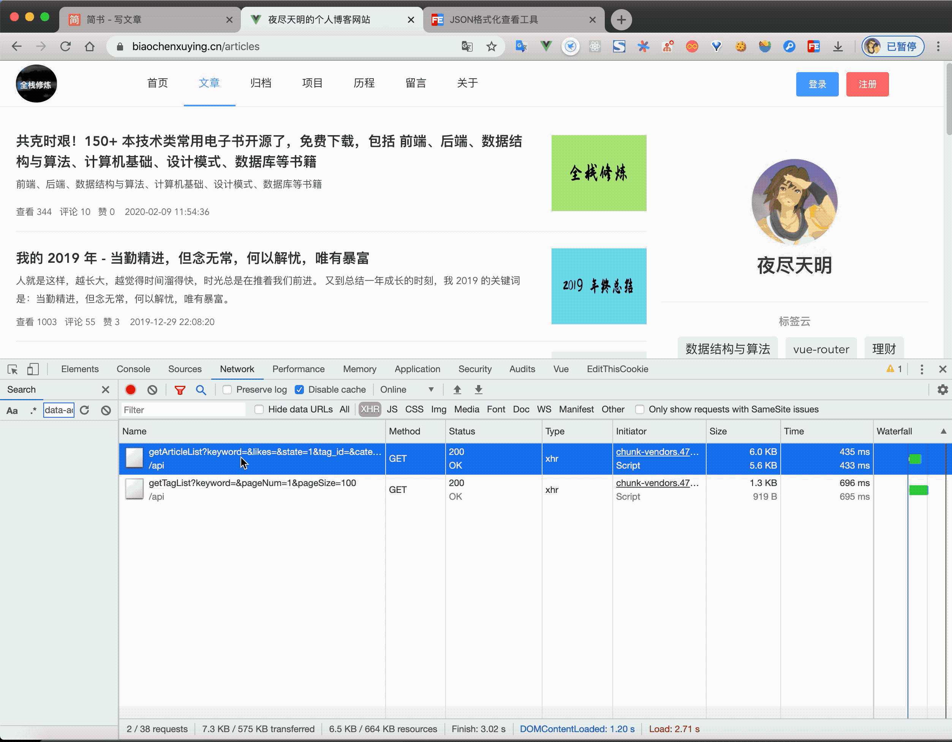Toggle the Preserve log checkbox
Image resolution: width=952 pixels, height=742 pixels.
tap(227, 389)
